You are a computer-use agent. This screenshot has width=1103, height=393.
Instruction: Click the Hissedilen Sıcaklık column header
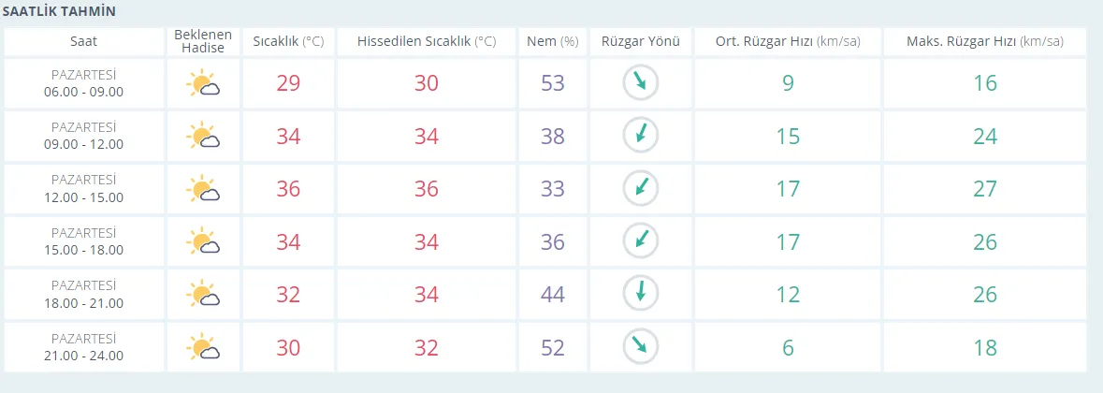tap(426, 41)
